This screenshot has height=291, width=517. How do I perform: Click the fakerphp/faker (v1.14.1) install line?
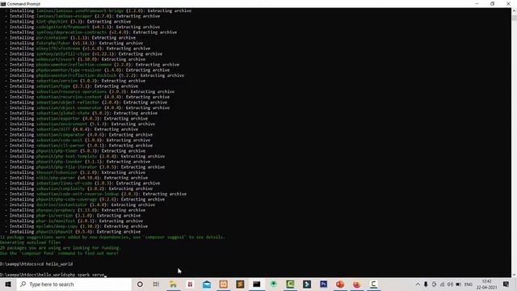(74, 43)
